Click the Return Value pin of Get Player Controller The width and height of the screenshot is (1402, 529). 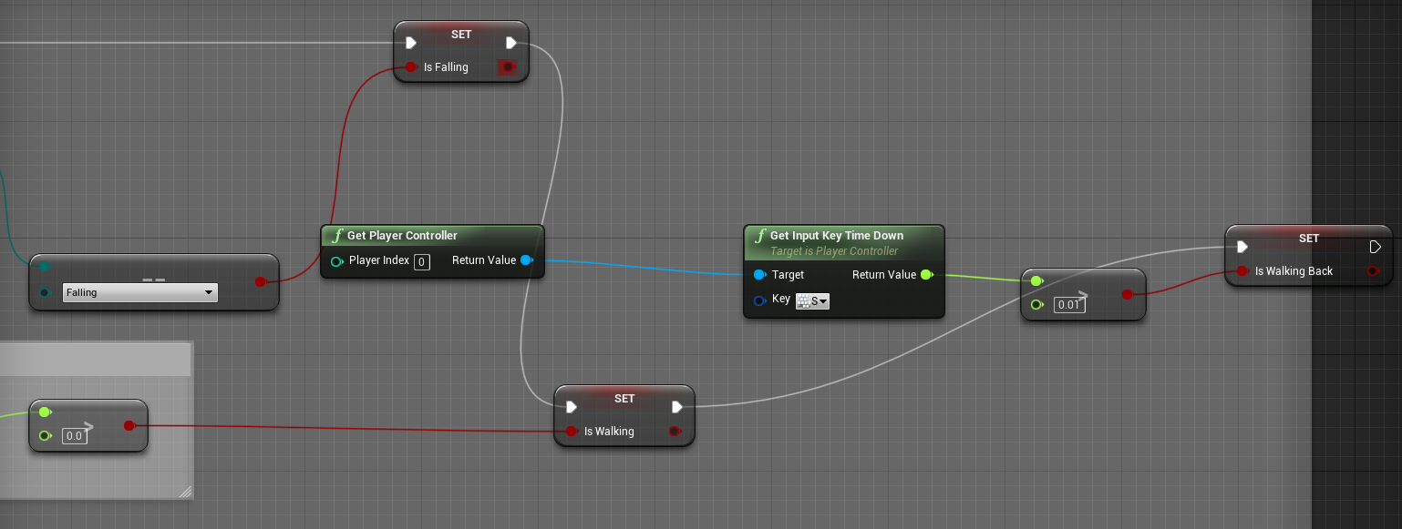tap(526, 260)
